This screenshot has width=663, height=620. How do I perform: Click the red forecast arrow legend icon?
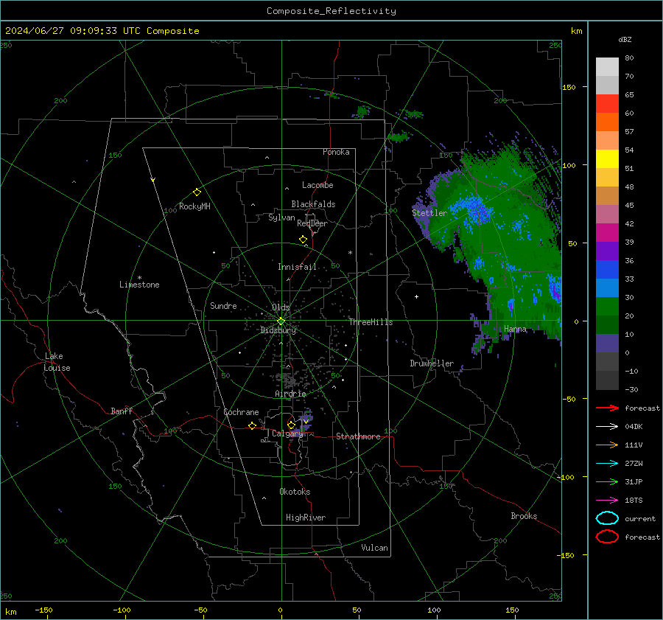tap(607, 408)
